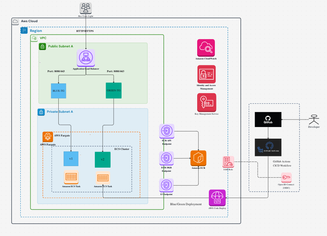Select the Developer stick figure
This screenshot has width=327, height=236.
[314, 120]
